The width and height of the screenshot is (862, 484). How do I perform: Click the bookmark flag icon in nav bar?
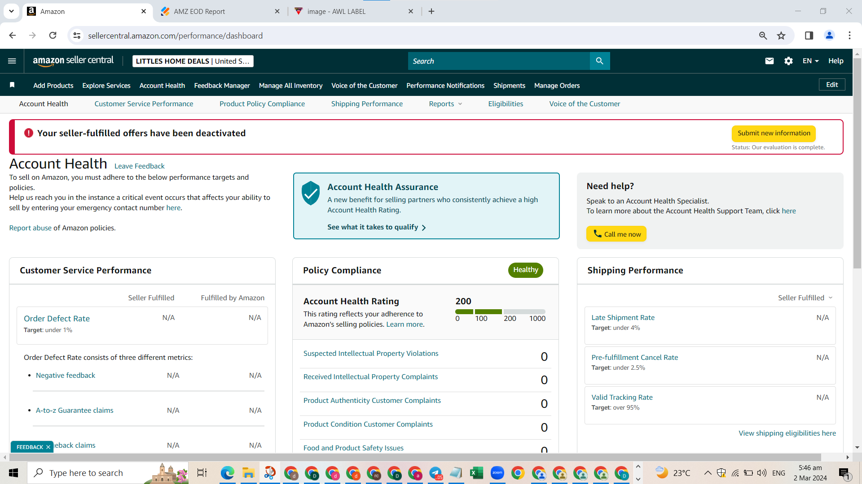click(x=12, y=85)
